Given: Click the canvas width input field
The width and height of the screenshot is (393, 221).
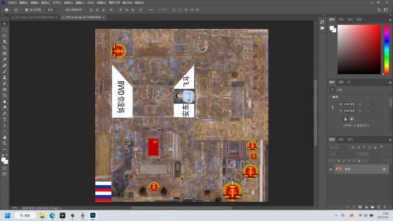Looking at the screenshot, I should [x=349, y=104].
